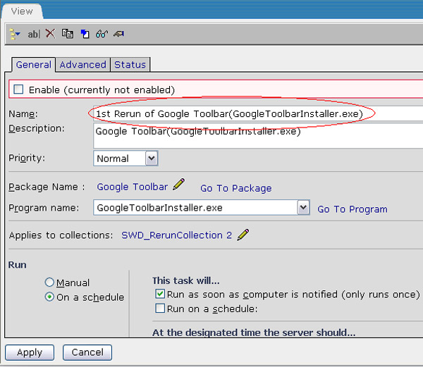
Task: Click the 'Priority:' label
Action: (x=27, y=158)
